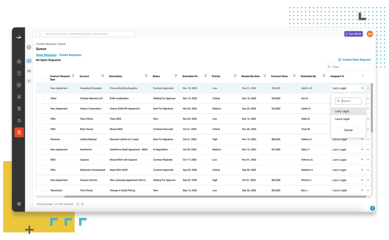389x240 pixels.
Task: Click the QU shortcut badge in the sidebar
Action: click(x=29, y=61)
